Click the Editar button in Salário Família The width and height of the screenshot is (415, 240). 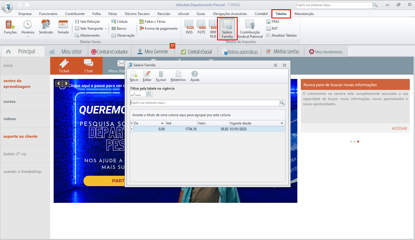click(x=147, y=76)
